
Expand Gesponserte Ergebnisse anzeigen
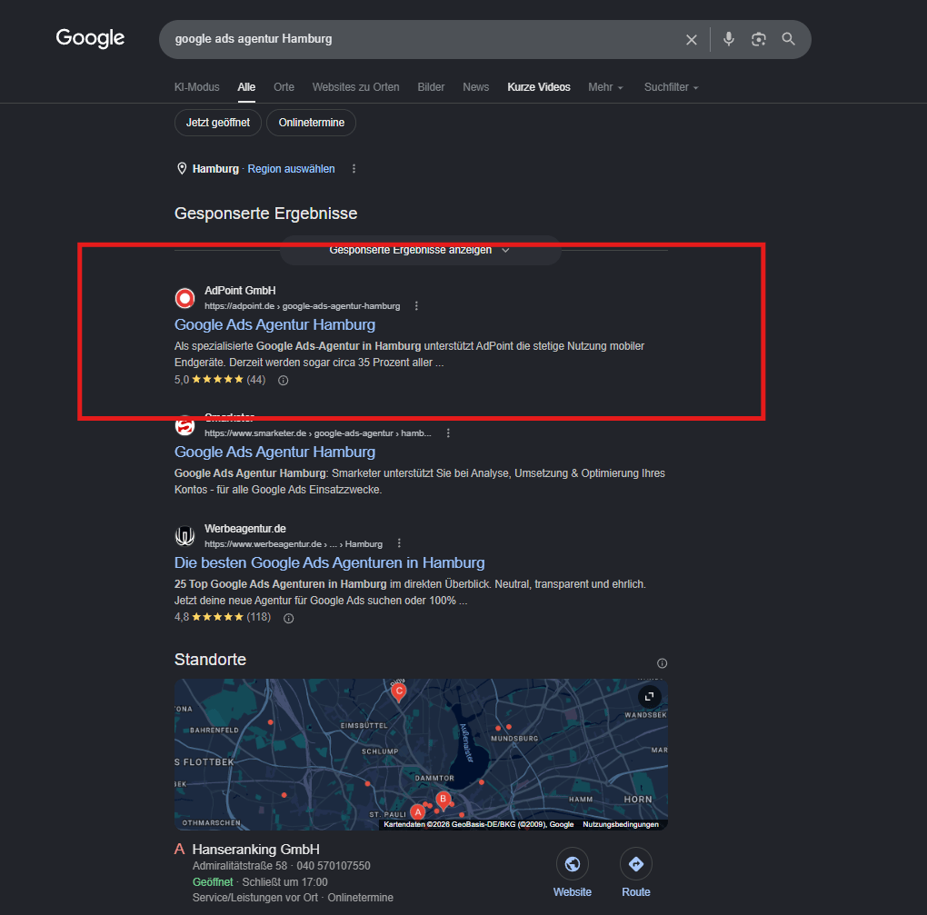point(420,250)
